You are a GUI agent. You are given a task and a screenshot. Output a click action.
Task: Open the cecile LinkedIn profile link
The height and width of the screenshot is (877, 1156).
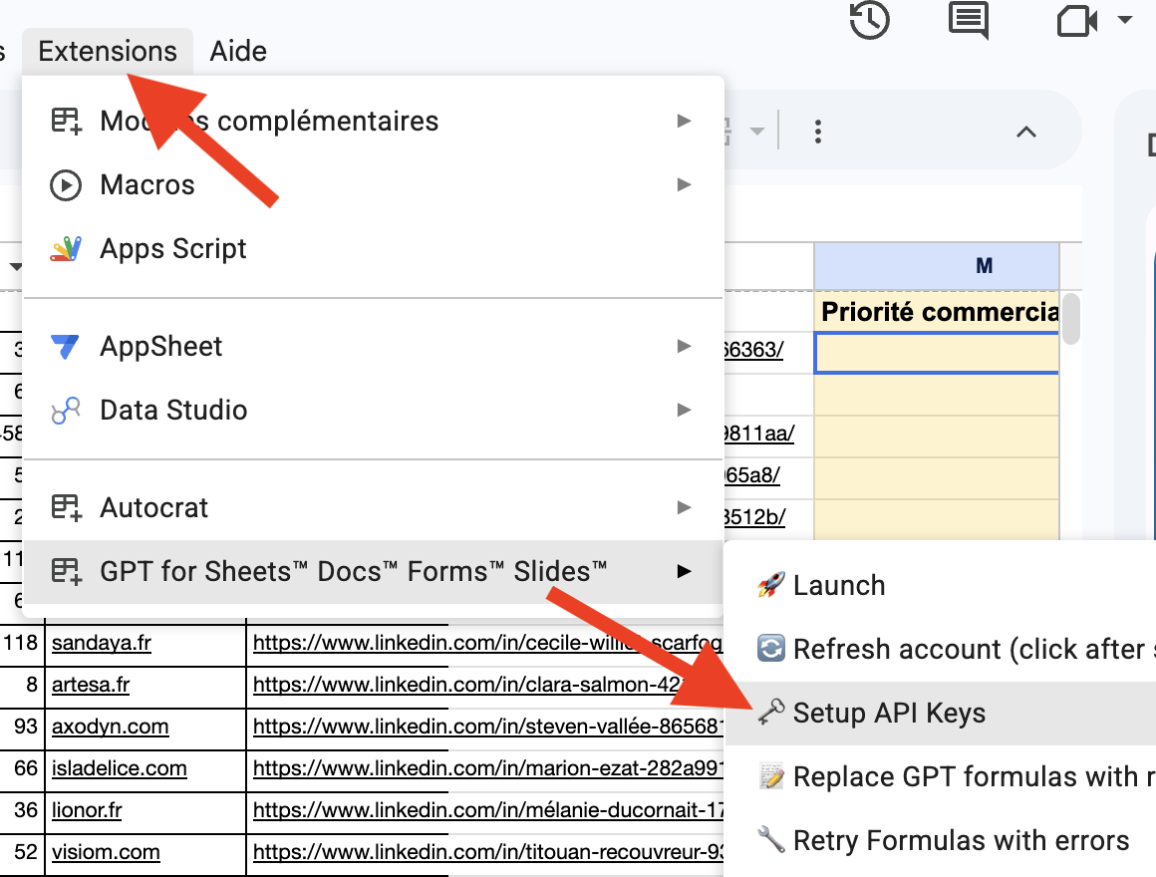point(488,644)
